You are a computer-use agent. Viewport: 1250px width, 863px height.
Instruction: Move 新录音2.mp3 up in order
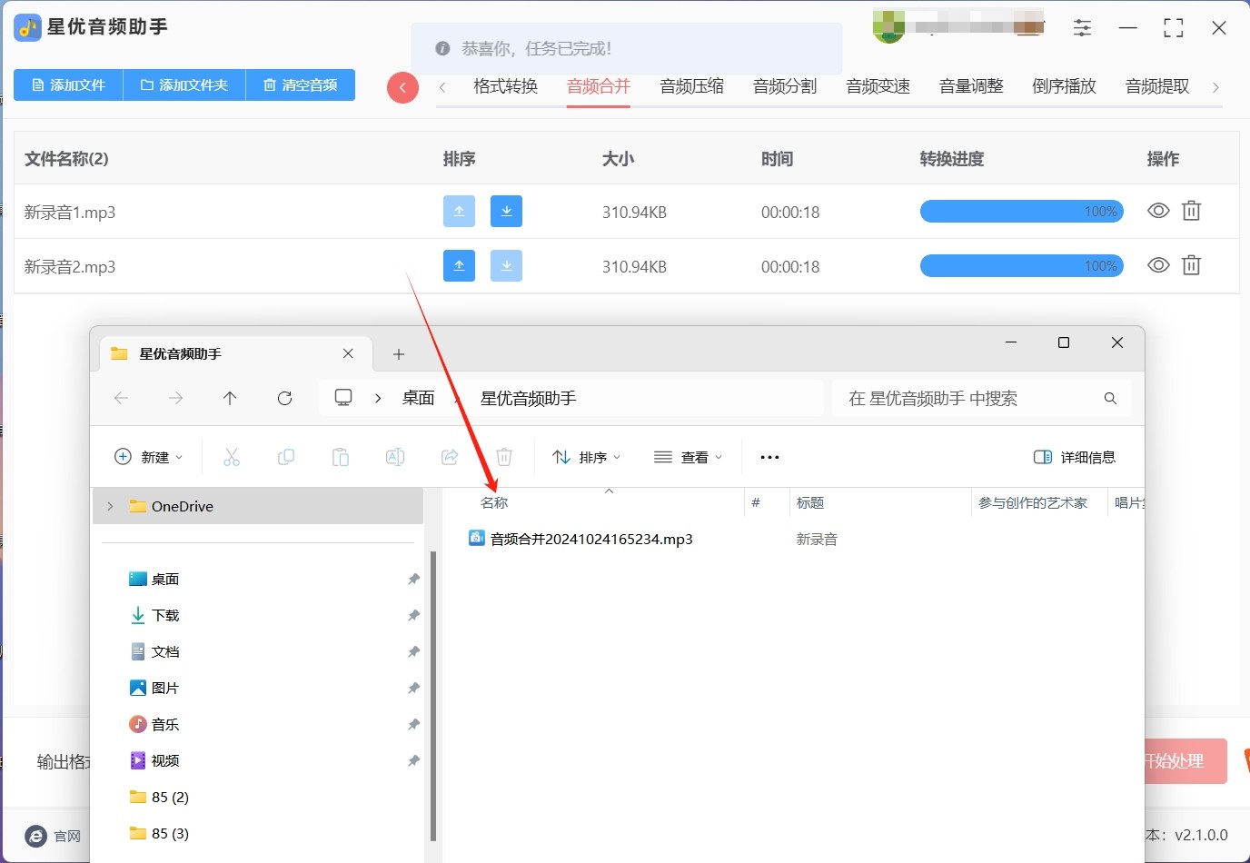[459, 266]
